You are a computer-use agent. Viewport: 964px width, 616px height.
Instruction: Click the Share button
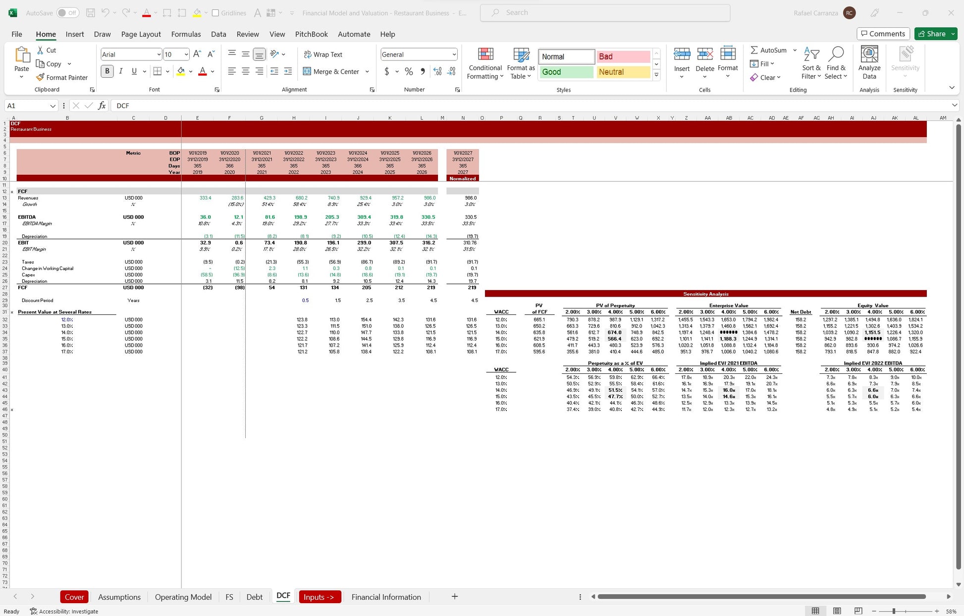point(931,34)
